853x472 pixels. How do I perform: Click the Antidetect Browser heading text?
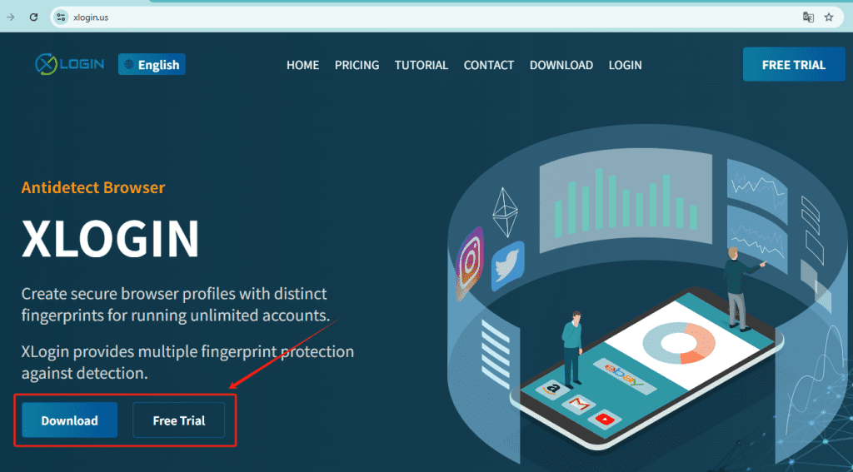[x=93, y=187]
